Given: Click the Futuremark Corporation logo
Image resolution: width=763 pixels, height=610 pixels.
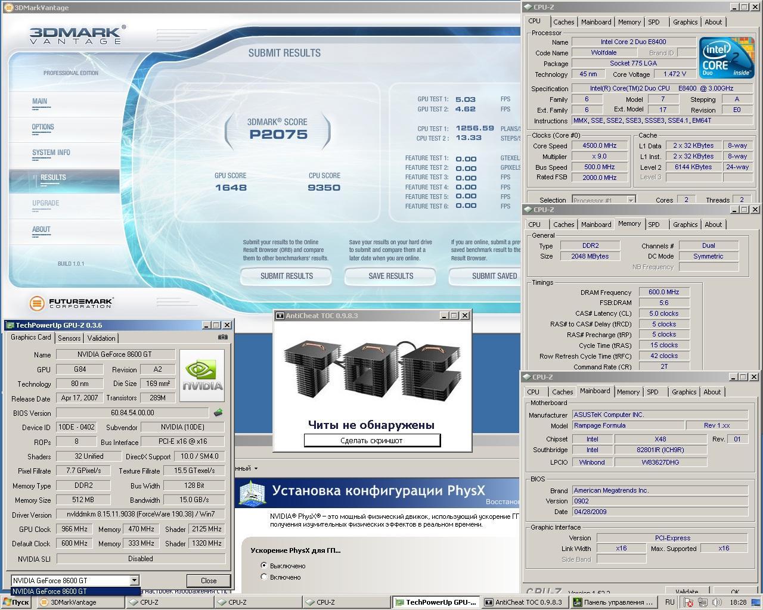Looking at the screenshot, I should 72,303.
